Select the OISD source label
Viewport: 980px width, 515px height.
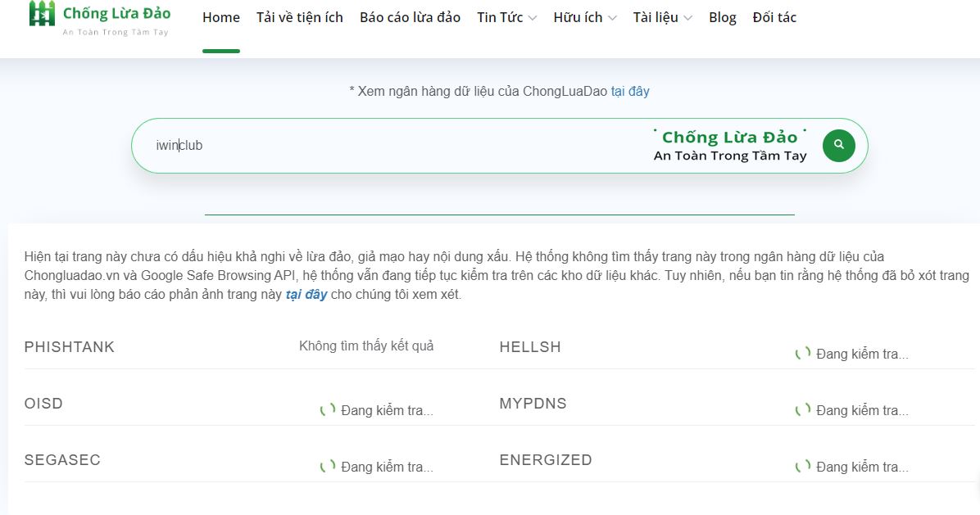pos(43,404)
